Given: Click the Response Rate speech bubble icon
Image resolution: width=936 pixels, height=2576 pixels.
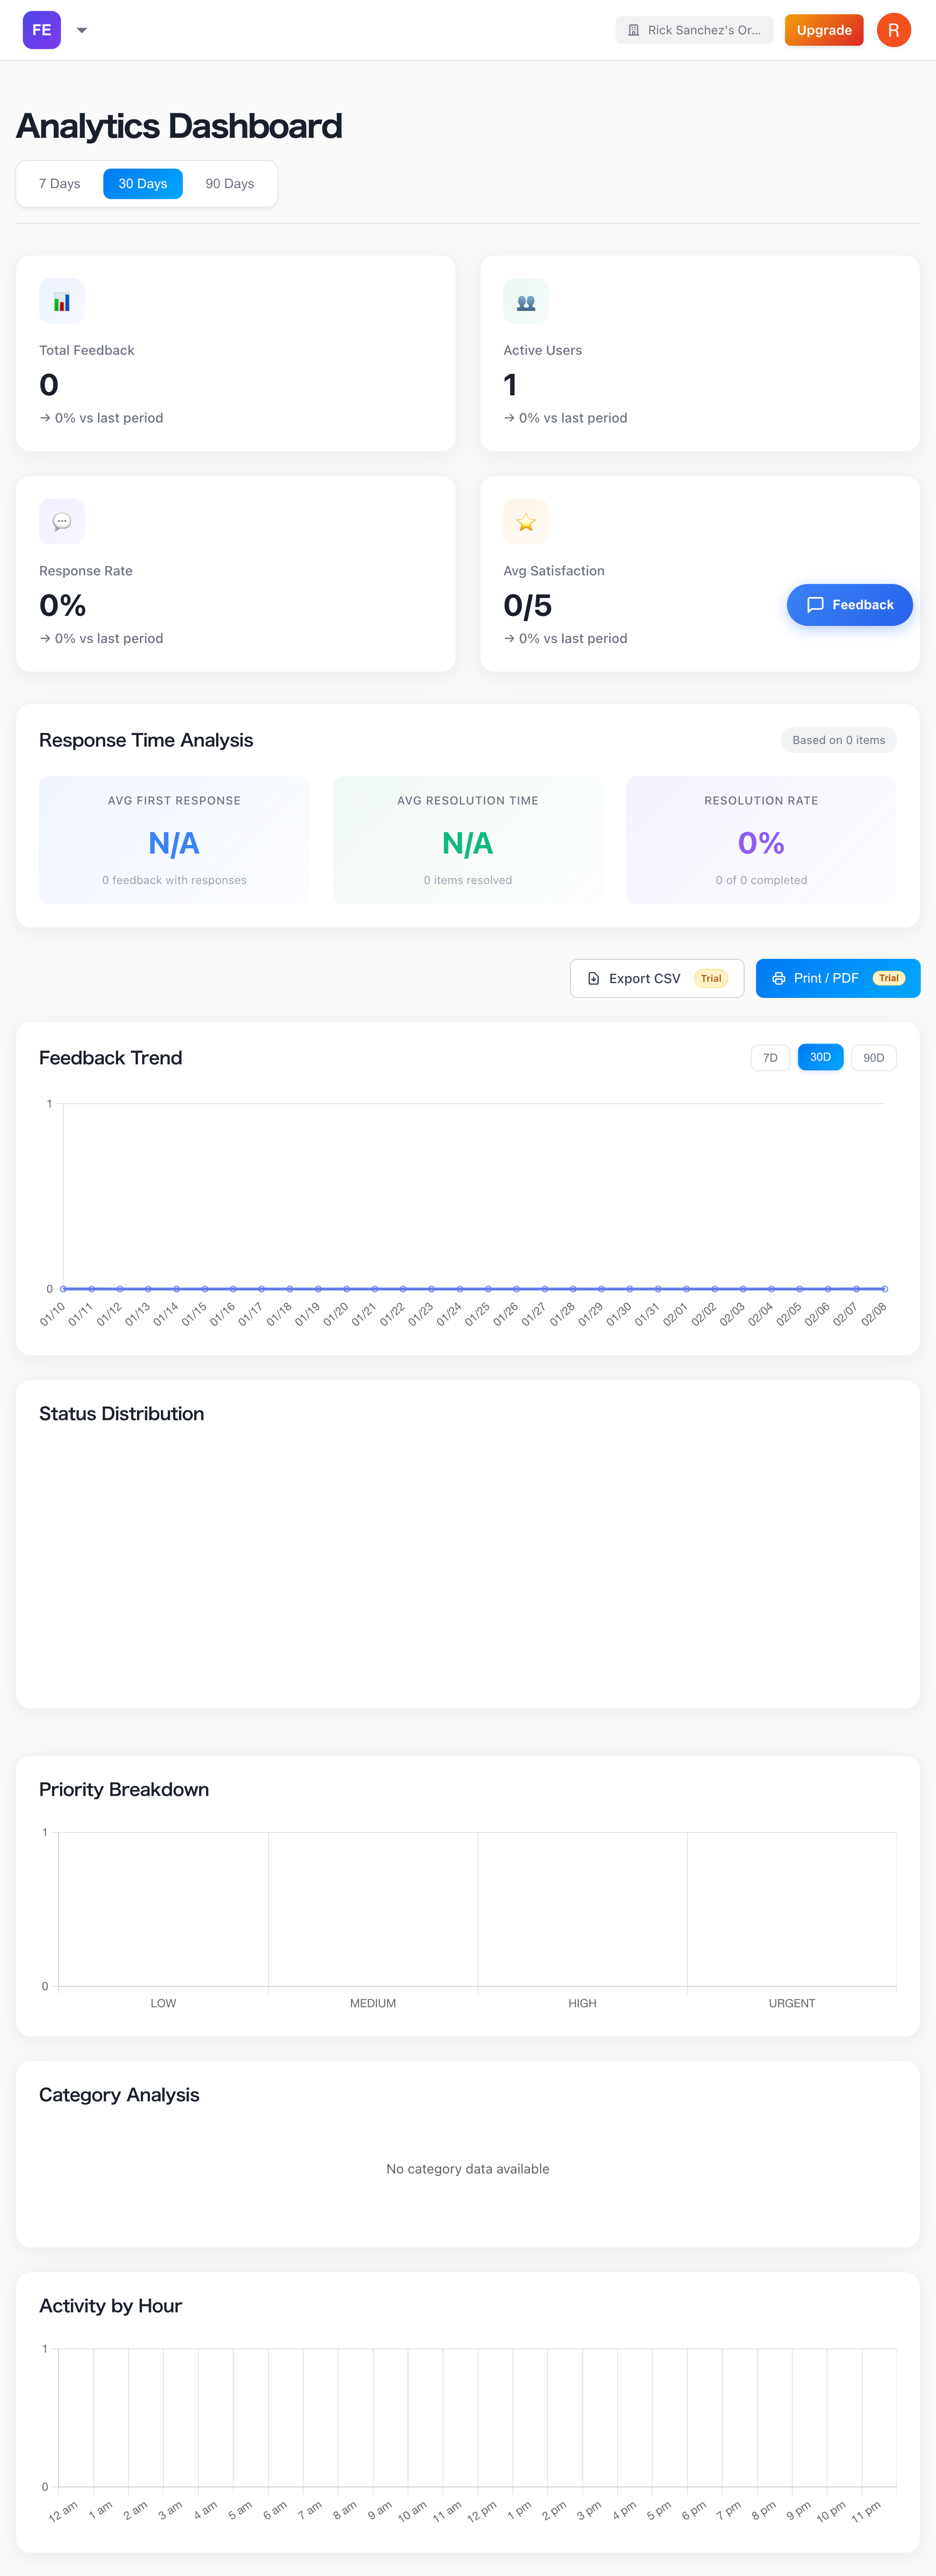Looking at the screenshot, I should tap(62, 522).
